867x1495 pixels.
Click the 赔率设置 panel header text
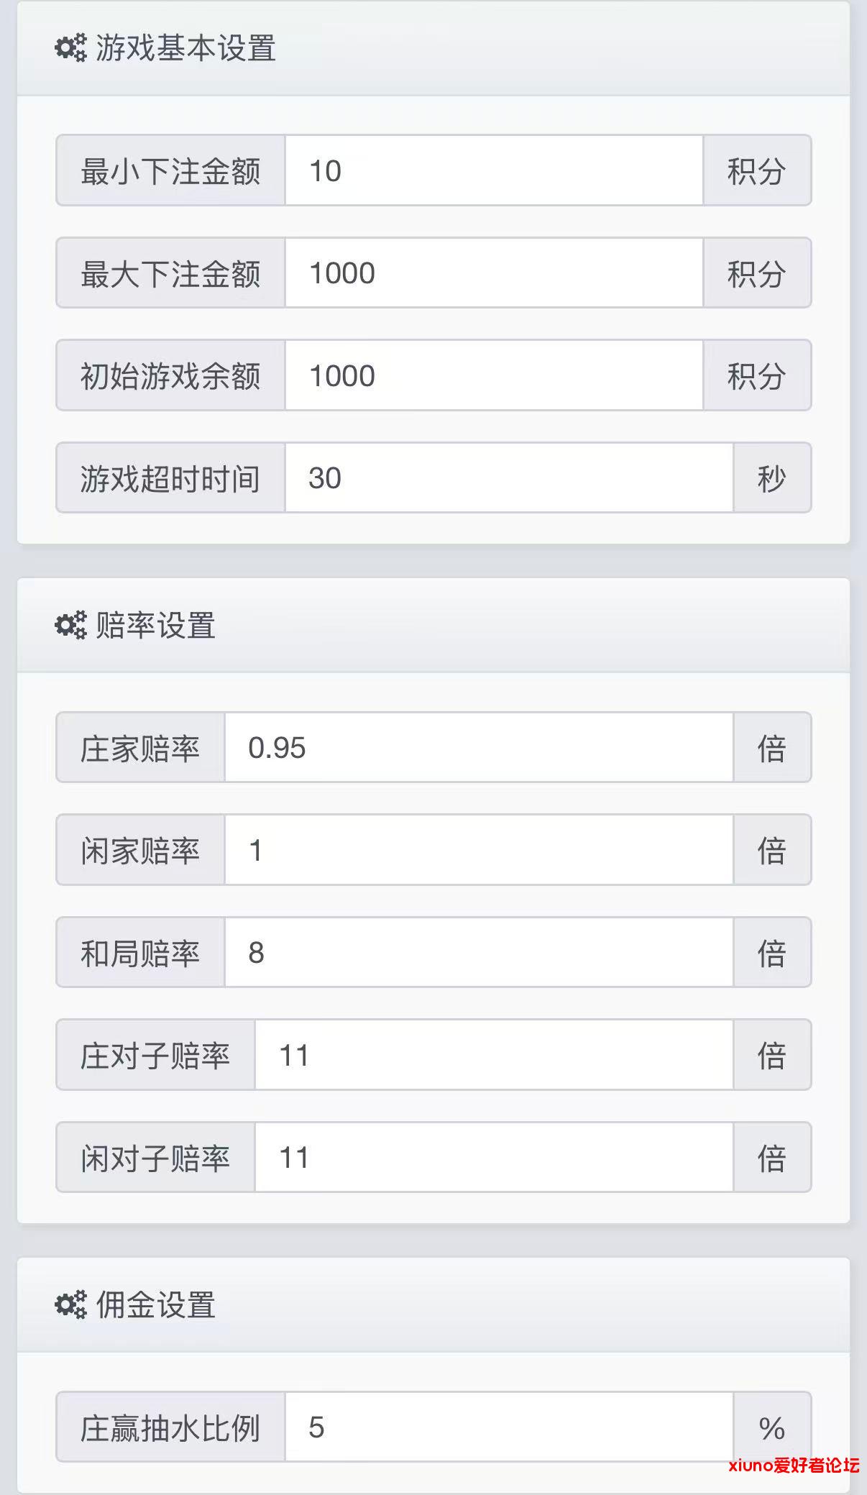pyautogui.click(x=155, y=625)
